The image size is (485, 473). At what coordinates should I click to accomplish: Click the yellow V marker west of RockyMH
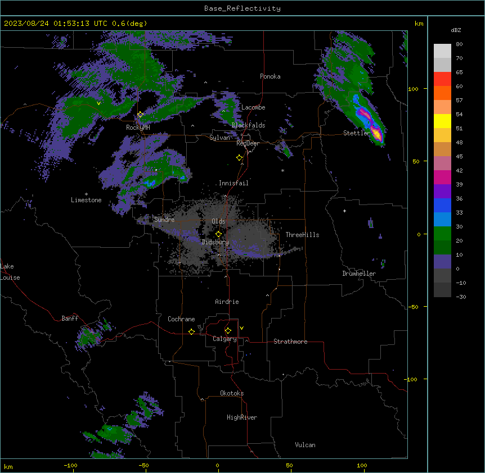pos(98,103)
